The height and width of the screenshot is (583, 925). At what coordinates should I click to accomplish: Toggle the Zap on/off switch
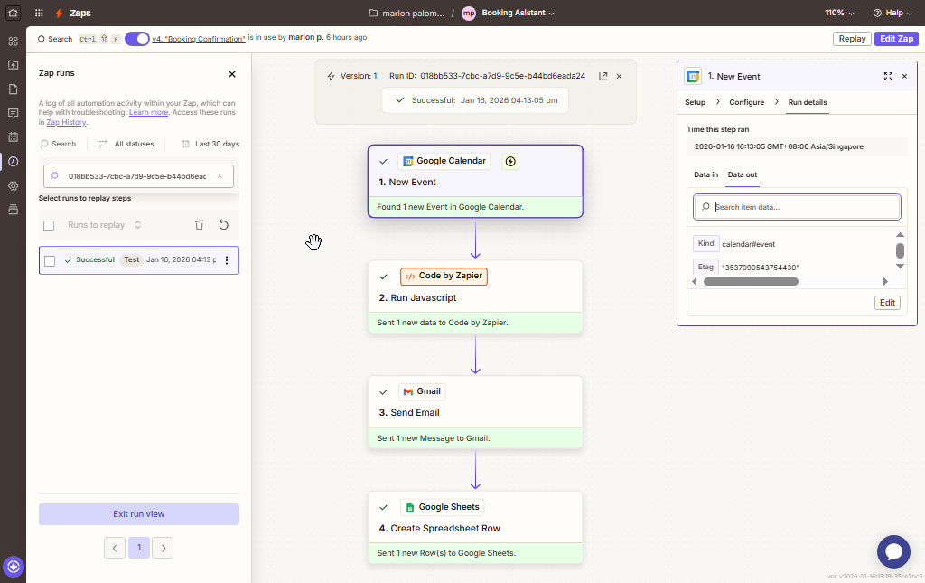click(x=137, y=39)
